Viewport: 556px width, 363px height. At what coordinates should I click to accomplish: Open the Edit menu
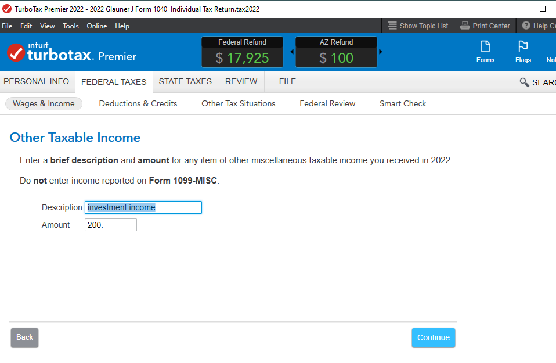(x=26, y=26)
